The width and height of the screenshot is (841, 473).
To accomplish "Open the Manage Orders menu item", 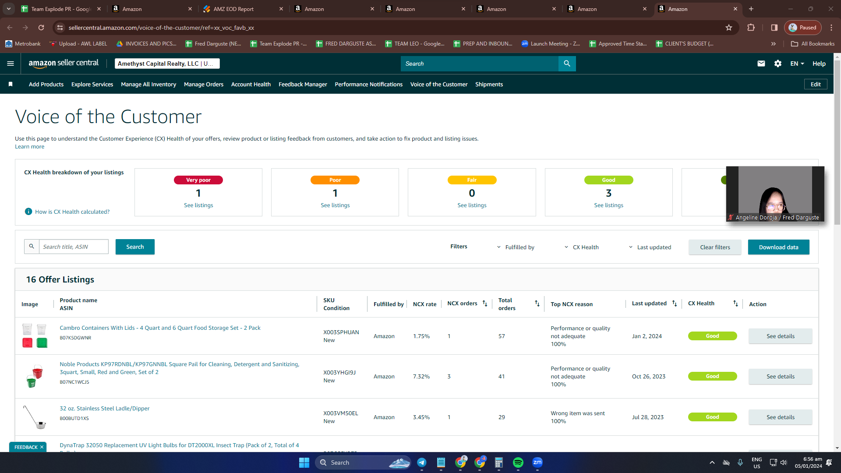I will point(204,84).
